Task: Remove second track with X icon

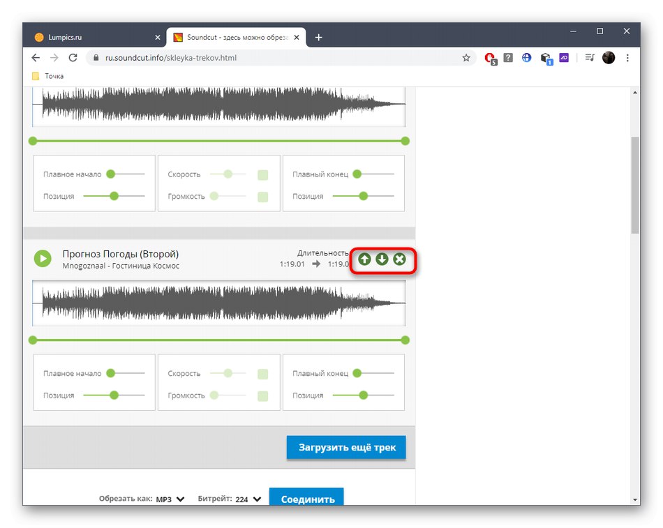Action: pos(399,259)
